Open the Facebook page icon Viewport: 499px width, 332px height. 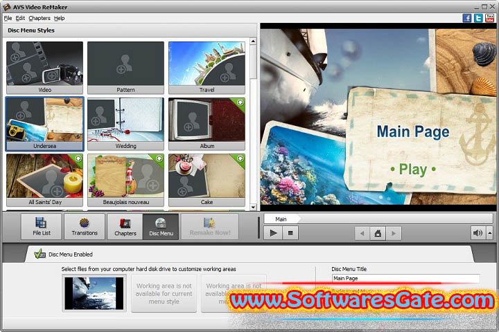coord(467,18)
